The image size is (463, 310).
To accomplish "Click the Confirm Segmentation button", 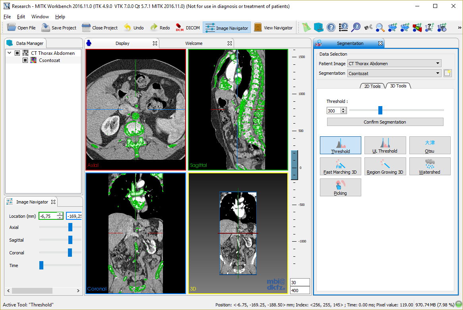I will click(x=385, y=122).
